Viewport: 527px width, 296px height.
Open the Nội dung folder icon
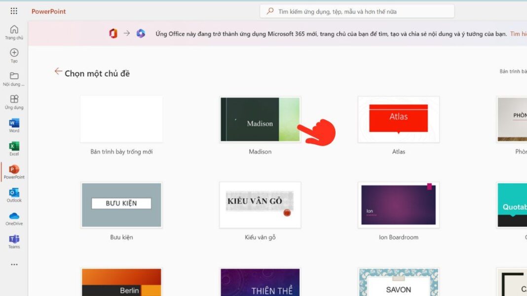(x=14, y=76)
